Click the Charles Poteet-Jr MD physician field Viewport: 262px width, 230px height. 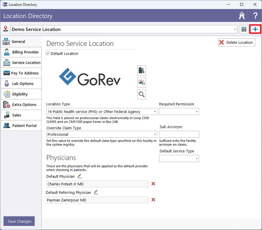click(97, 184)
